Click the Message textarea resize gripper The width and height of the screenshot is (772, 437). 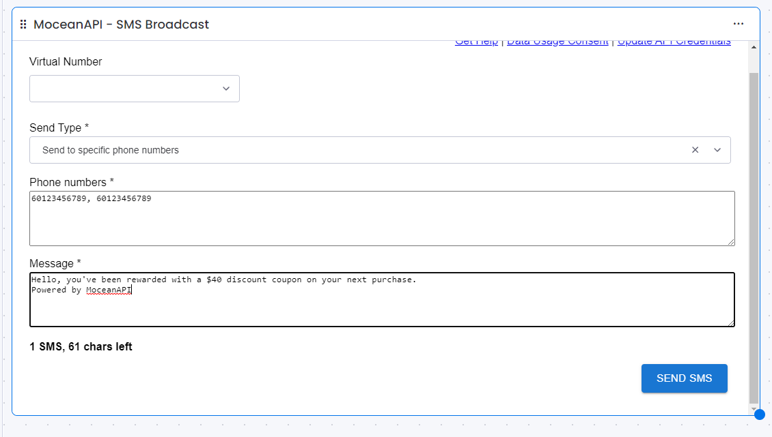731,322
